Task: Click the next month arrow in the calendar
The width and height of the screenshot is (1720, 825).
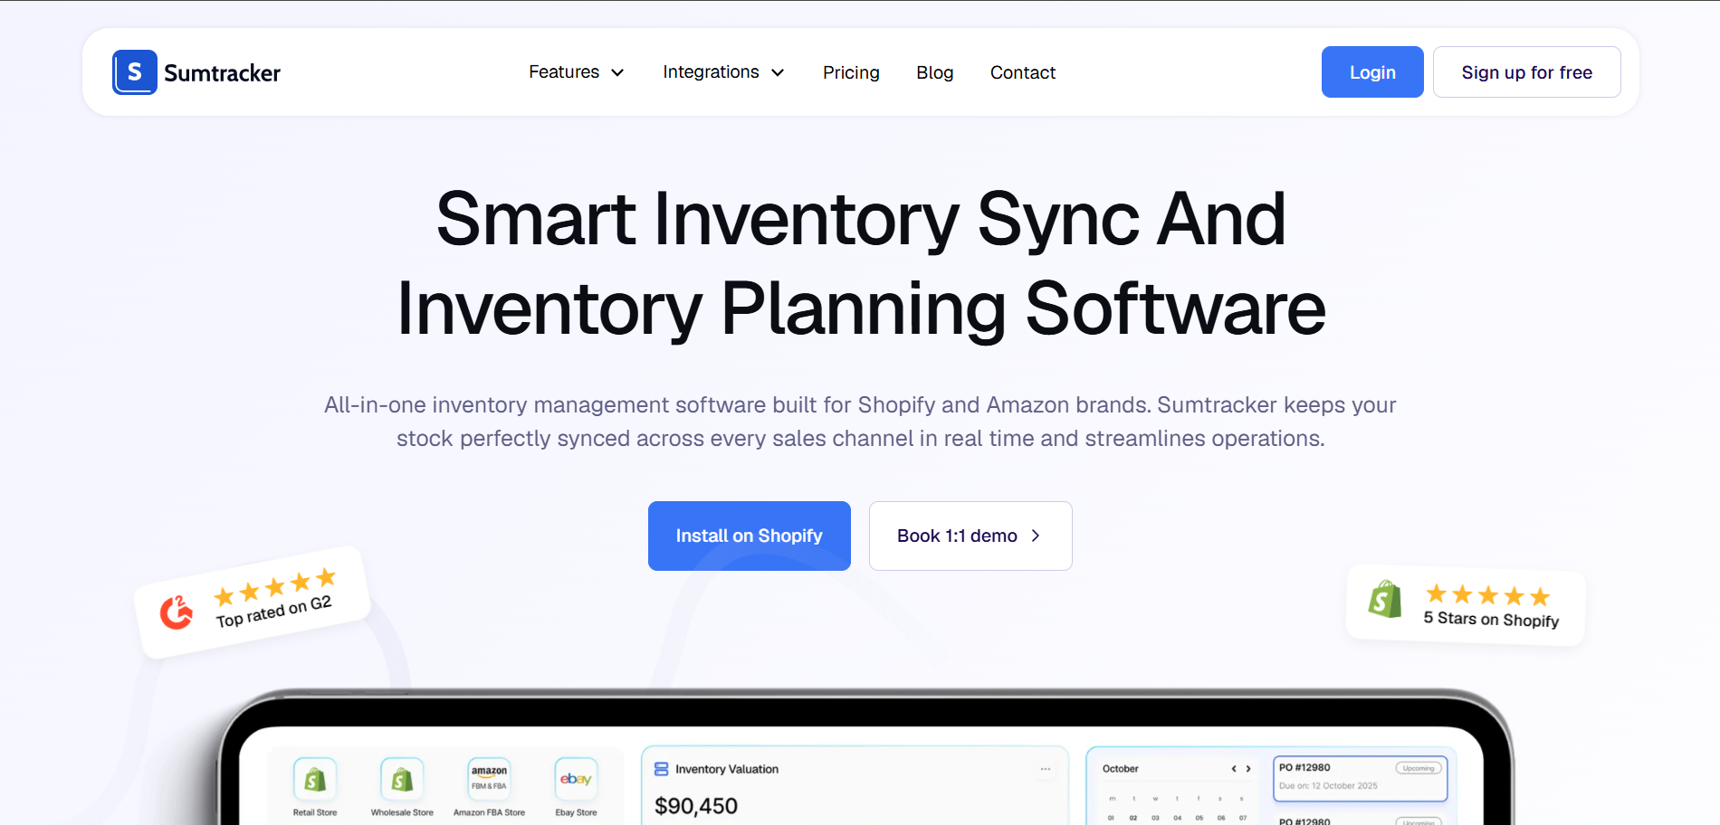Action: pos(1248,768)
